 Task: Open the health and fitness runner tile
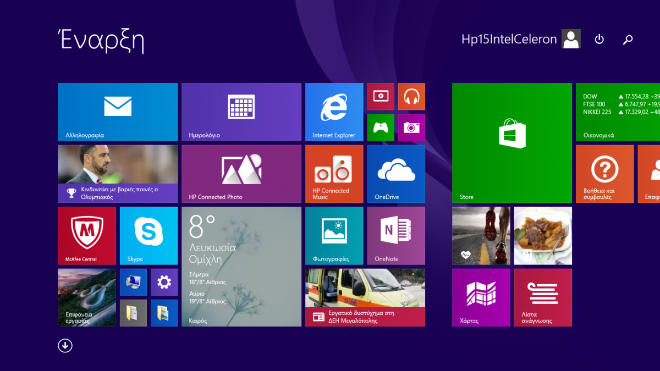tap(481, 236)
